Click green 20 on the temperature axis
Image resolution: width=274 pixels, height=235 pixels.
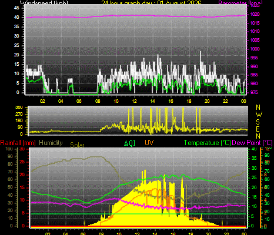[254, 187]
